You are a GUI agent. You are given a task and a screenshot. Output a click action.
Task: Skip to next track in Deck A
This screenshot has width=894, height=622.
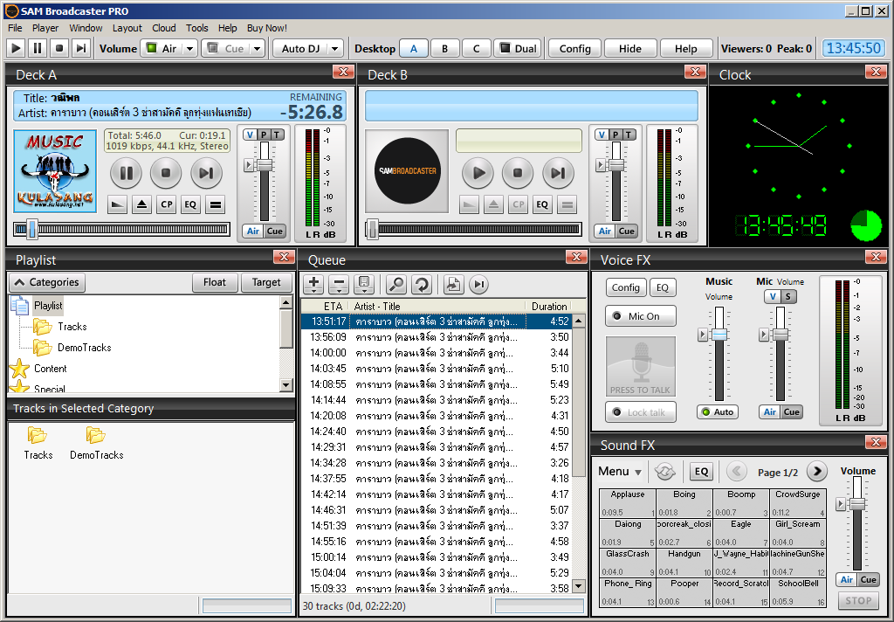[x=206, y=173]
